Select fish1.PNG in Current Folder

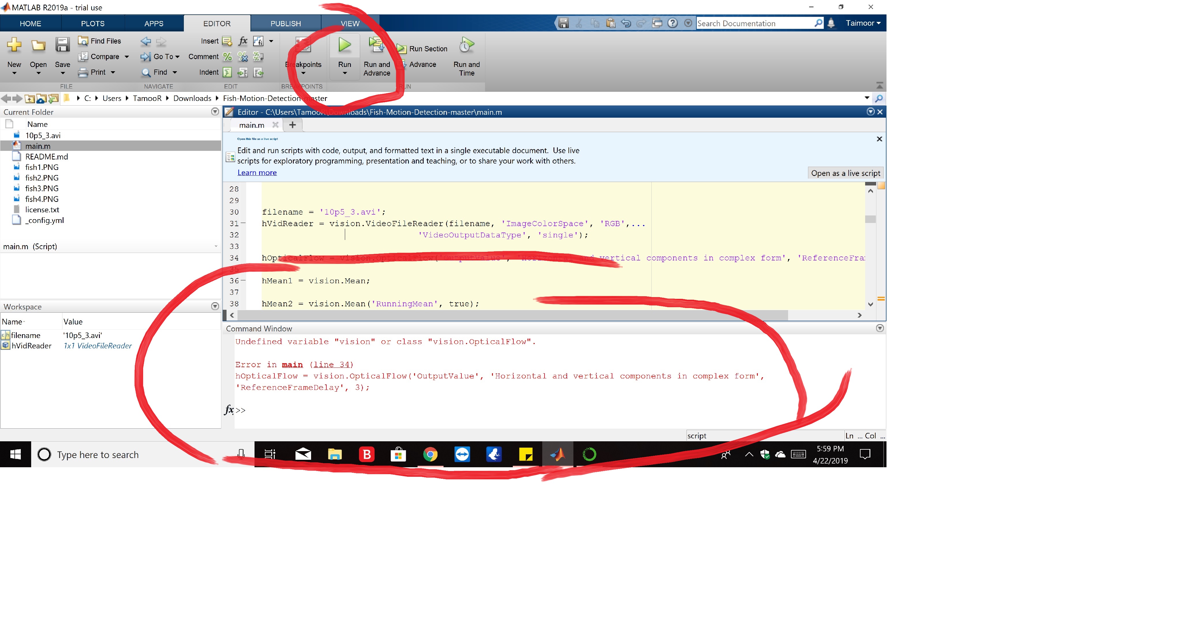click(x=42, y=167)
